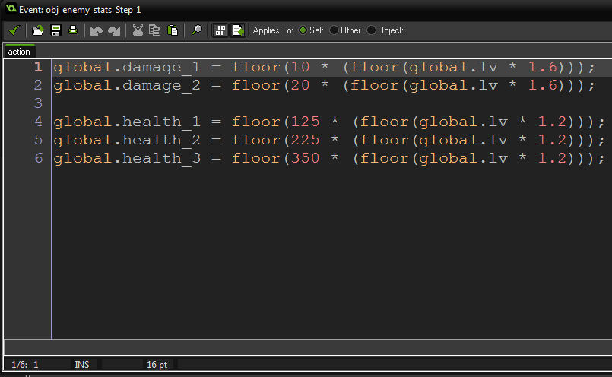612x377 pixels.
Task: Click the 16 pt font size indicator
Action: pyautogui.click(x=157, y=365)
